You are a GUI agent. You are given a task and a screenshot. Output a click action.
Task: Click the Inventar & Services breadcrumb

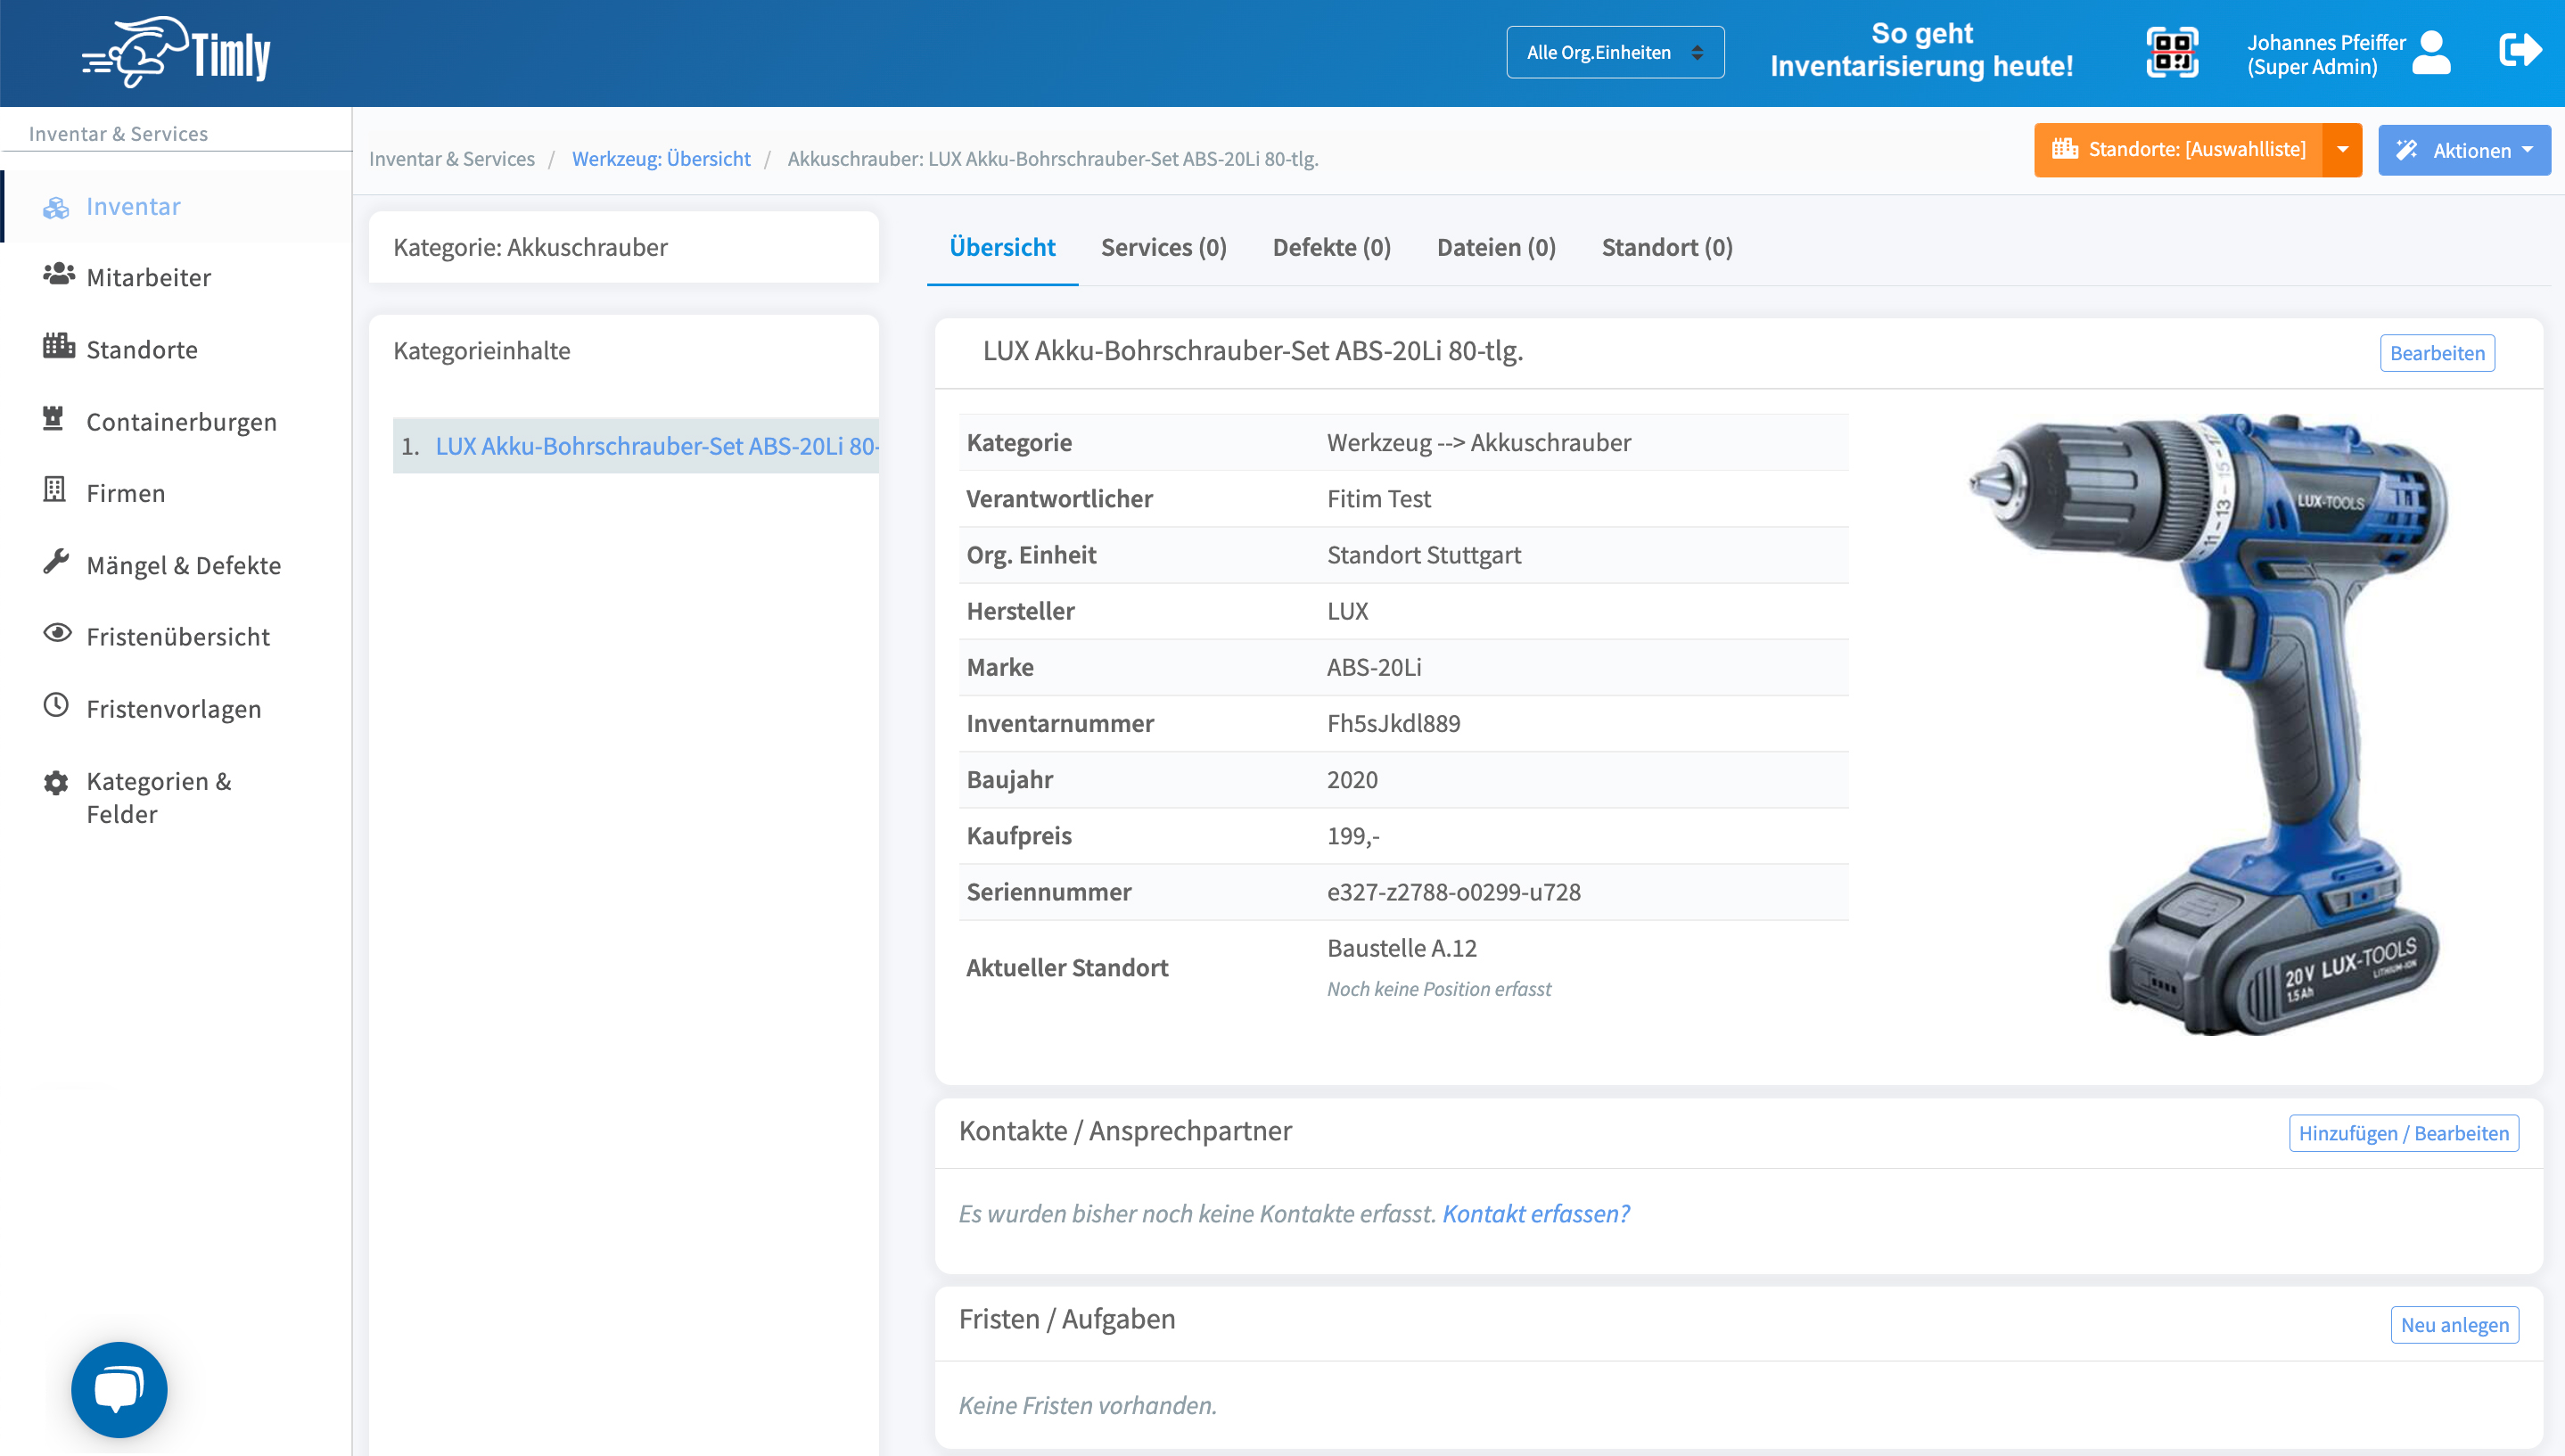[452, 159]
